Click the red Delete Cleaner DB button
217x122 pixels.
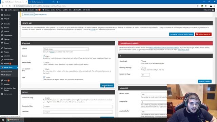pos(203,34)
